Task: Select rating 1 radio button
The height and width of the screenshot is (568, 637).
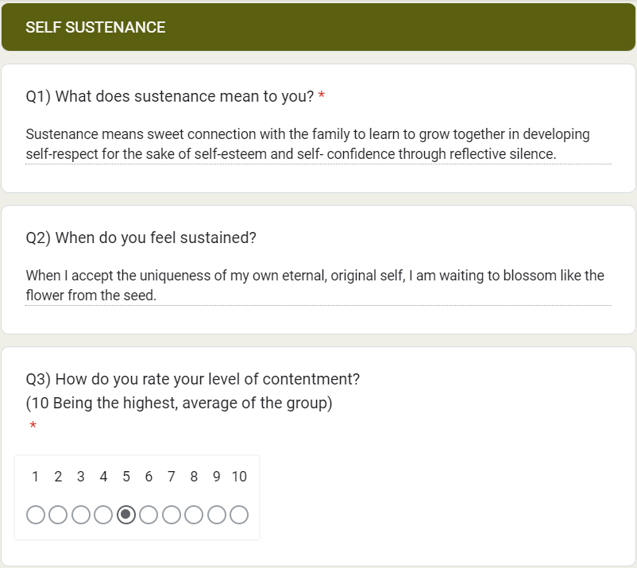Action: point(35,515)
